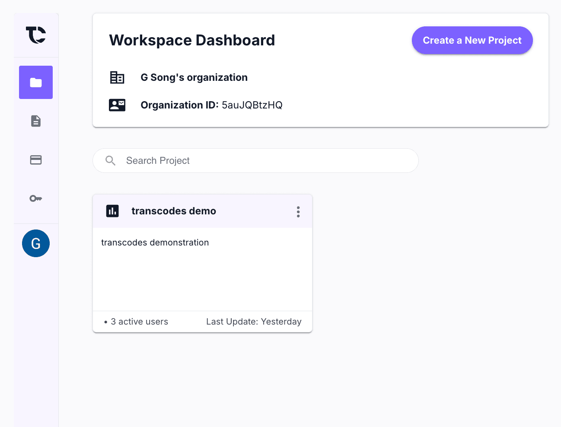
Task: Click the Create a New Project button
Action: (472, 40)
